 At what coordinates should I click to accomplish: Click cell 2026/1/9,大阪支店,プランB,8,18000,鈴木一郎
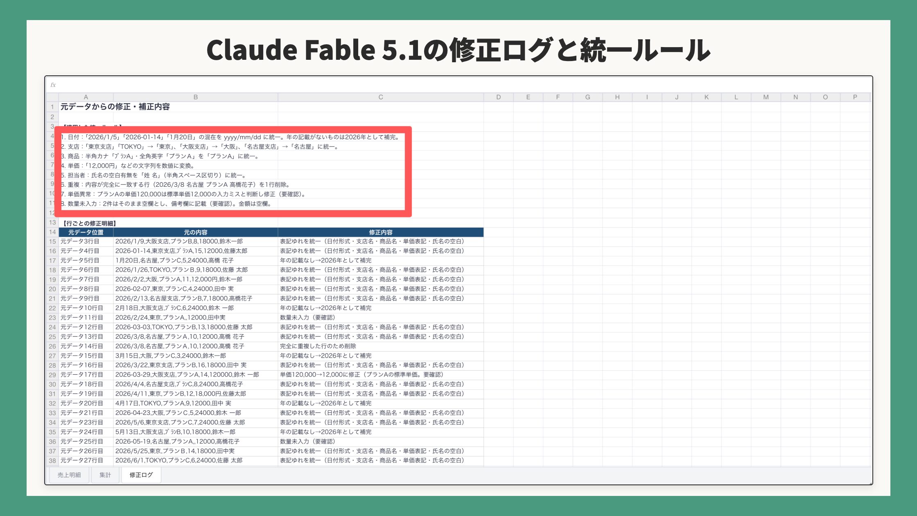pos(196,242)
